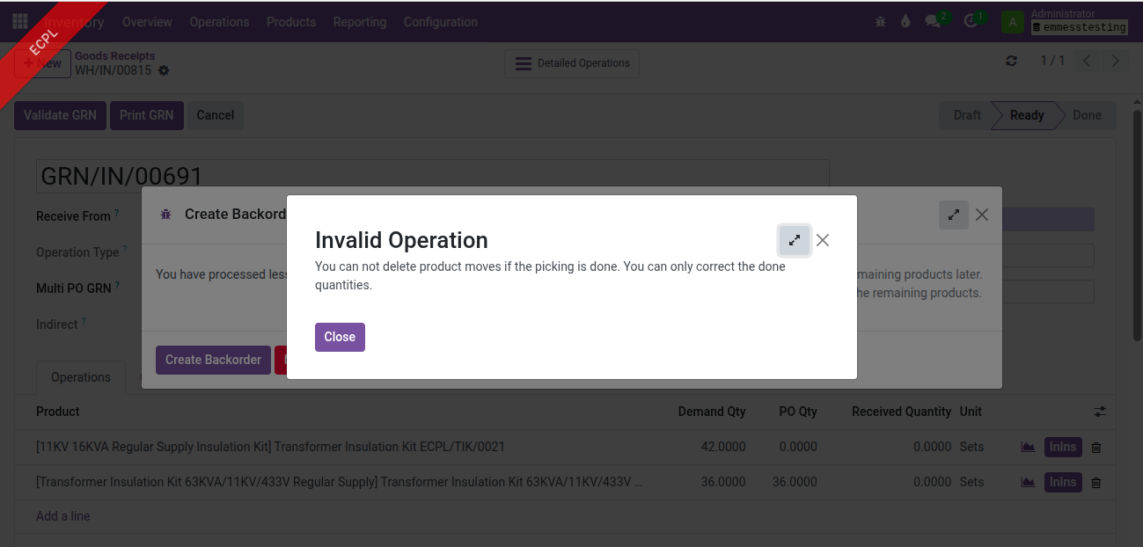Image resolution: width=1143 pixels, height=547 pixels.
Task: Expand the Invalid Operation dialog to fullscreen
Action: 795,240
